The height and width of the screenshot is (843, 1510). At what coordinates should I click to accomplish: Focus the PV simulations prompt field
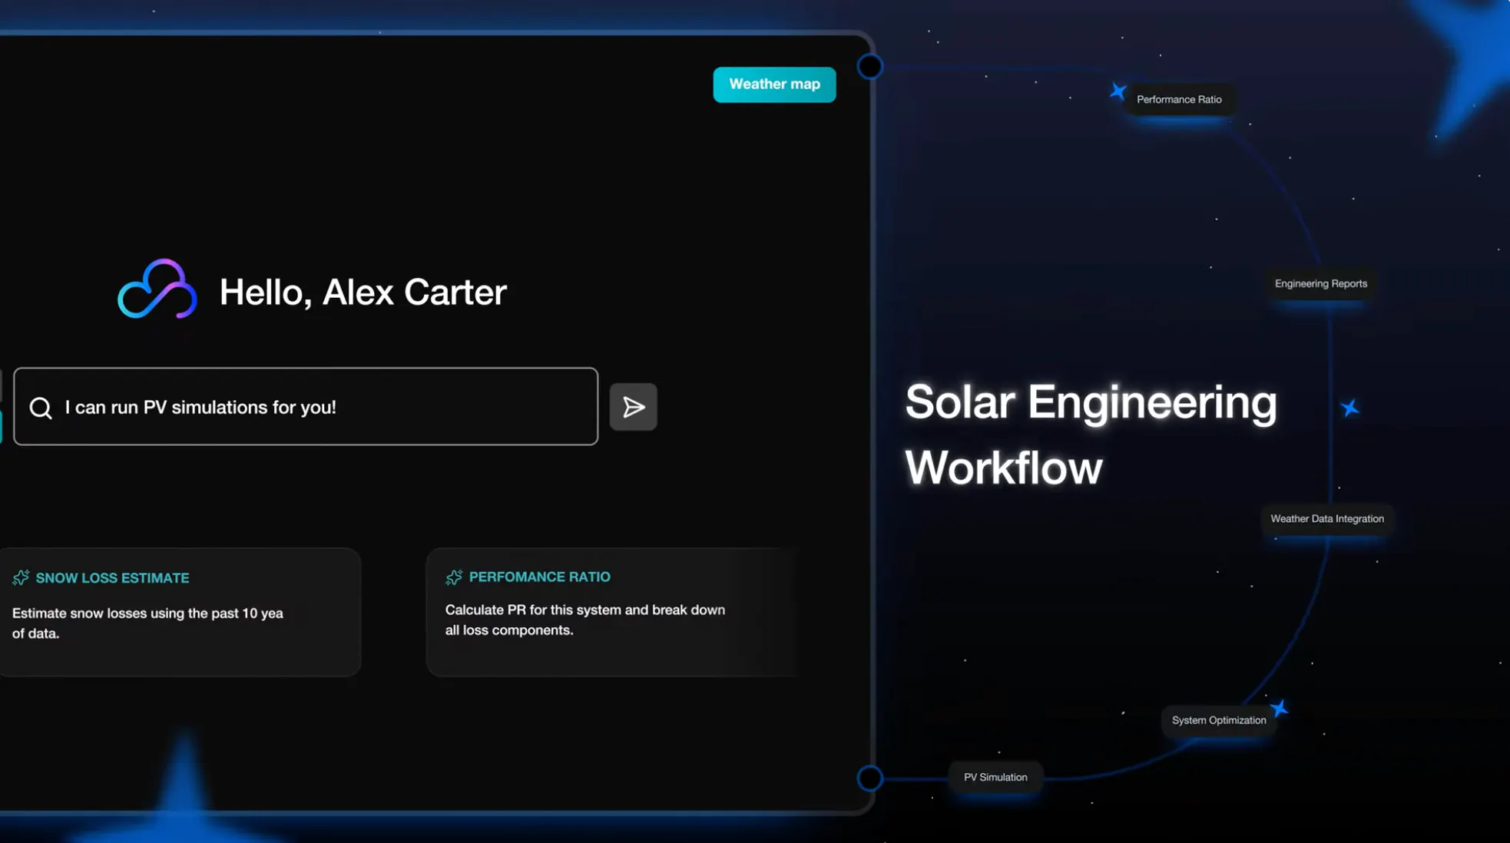point(306,407)
